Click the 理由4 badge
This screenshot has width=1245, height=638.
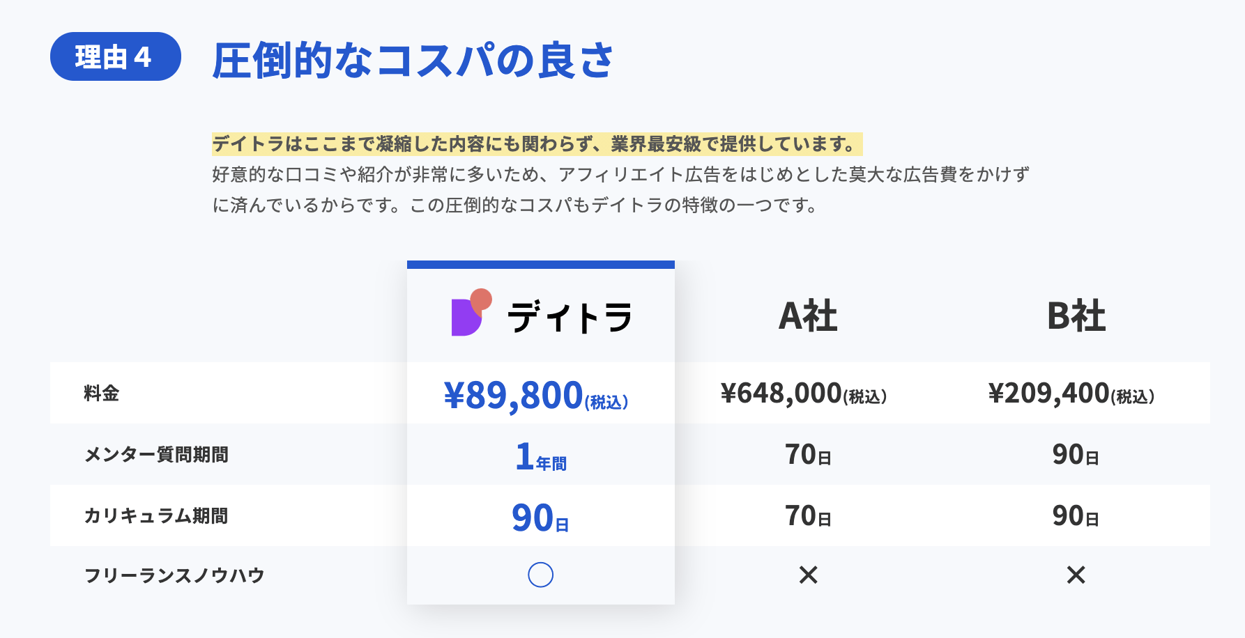(115, 56)
